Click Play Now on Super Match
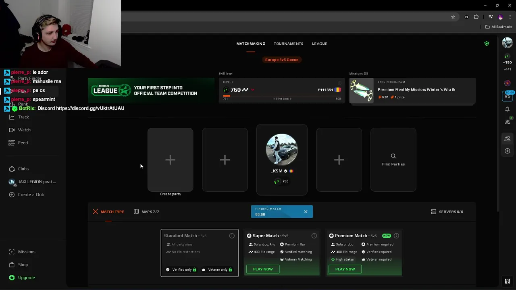Viewport: 516px width, 290px height. (263, 269)
